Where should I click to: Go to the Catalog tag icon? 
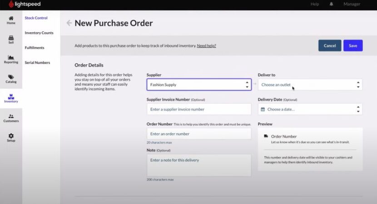pyautogui.click(x=11, y=77)
